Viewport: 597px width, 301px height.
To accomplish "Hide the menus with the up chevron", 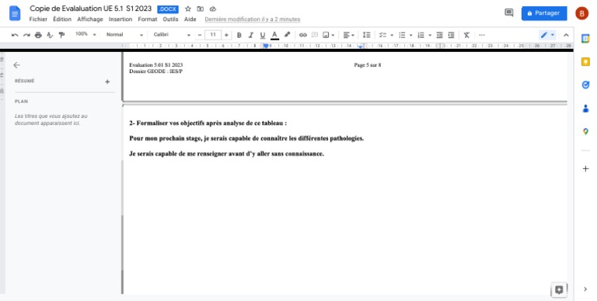I will click(566, 35).
